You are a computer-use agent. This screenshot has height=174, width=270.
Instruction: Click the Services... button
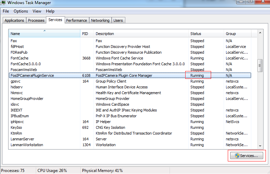247,156
